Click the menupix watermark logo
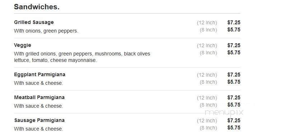 [x=224, y=113]
